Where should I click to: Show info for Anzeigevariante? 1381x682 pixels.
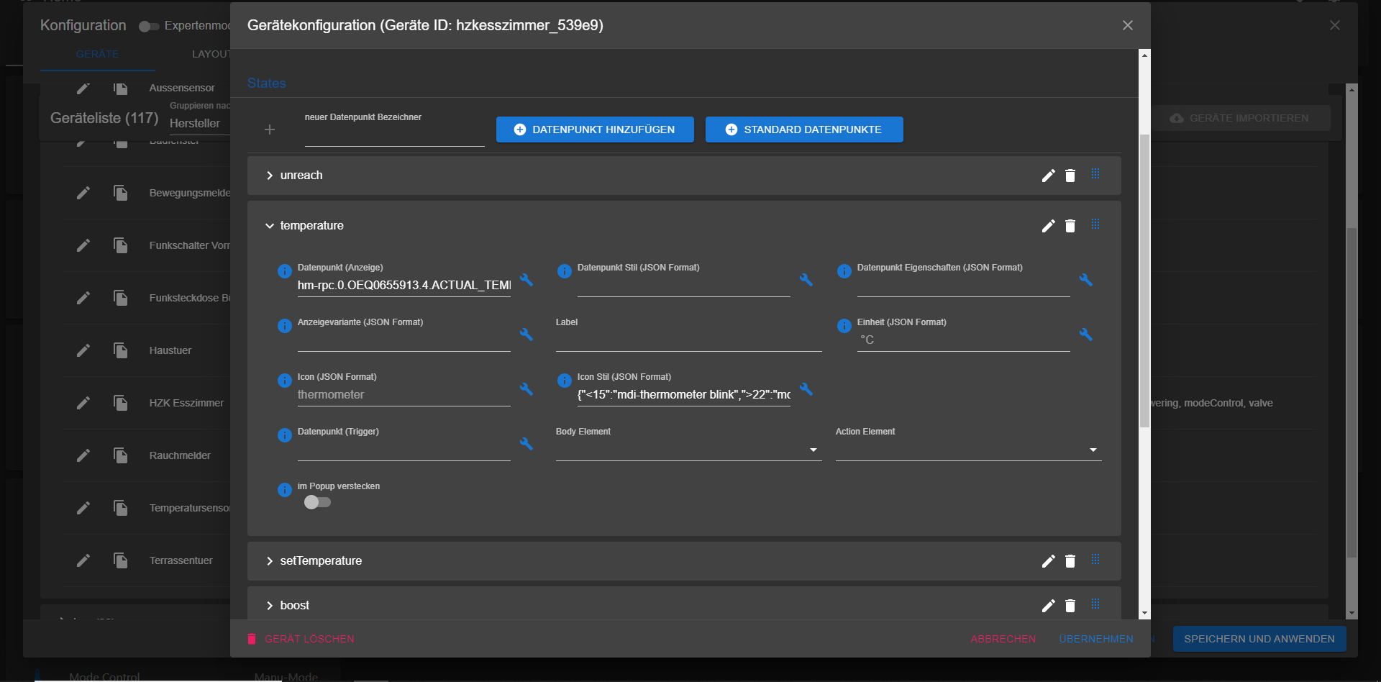285,326
